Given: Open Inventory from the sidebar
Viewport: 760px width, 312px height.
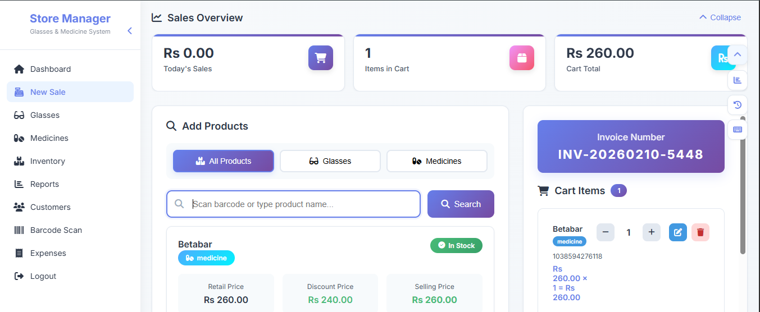Looking at the screenshot, I should 48,161.
